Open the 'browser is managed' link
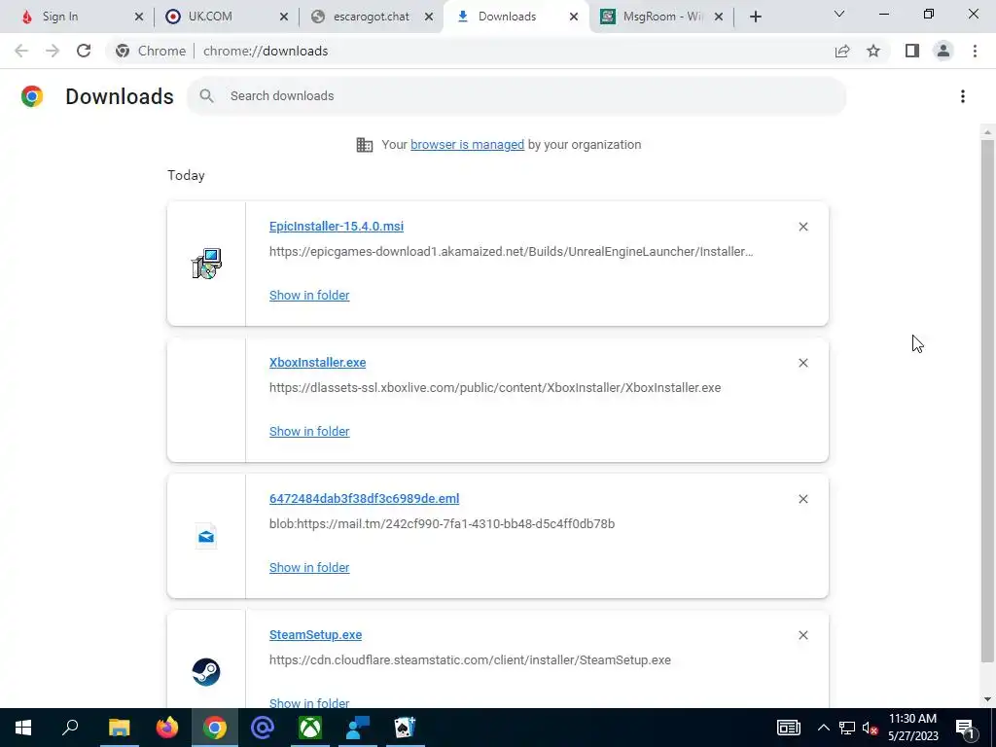This screenshot has height=747, width=996. point(468,144)
